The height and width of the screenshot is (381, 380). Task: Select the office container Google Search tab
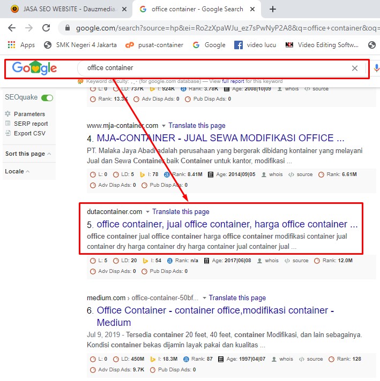(197, 9)
